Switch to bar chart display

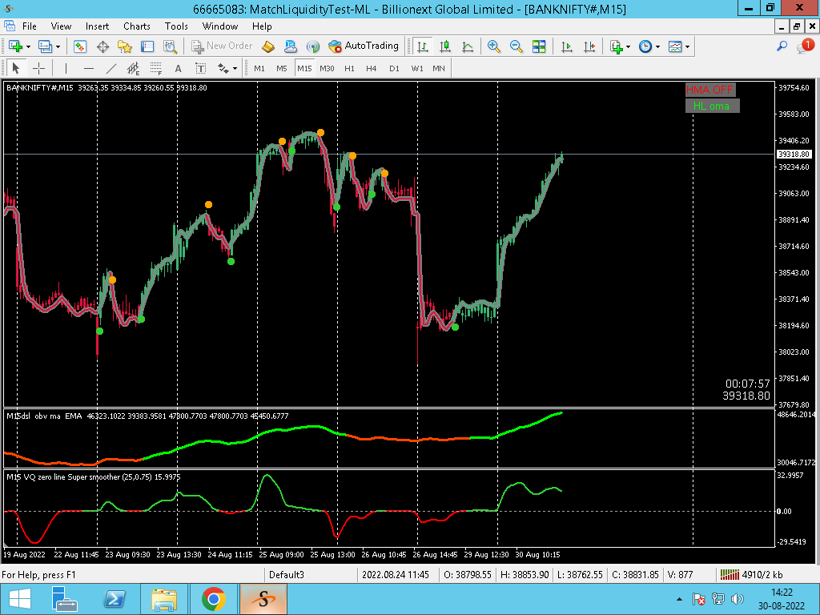pos(423,46)
